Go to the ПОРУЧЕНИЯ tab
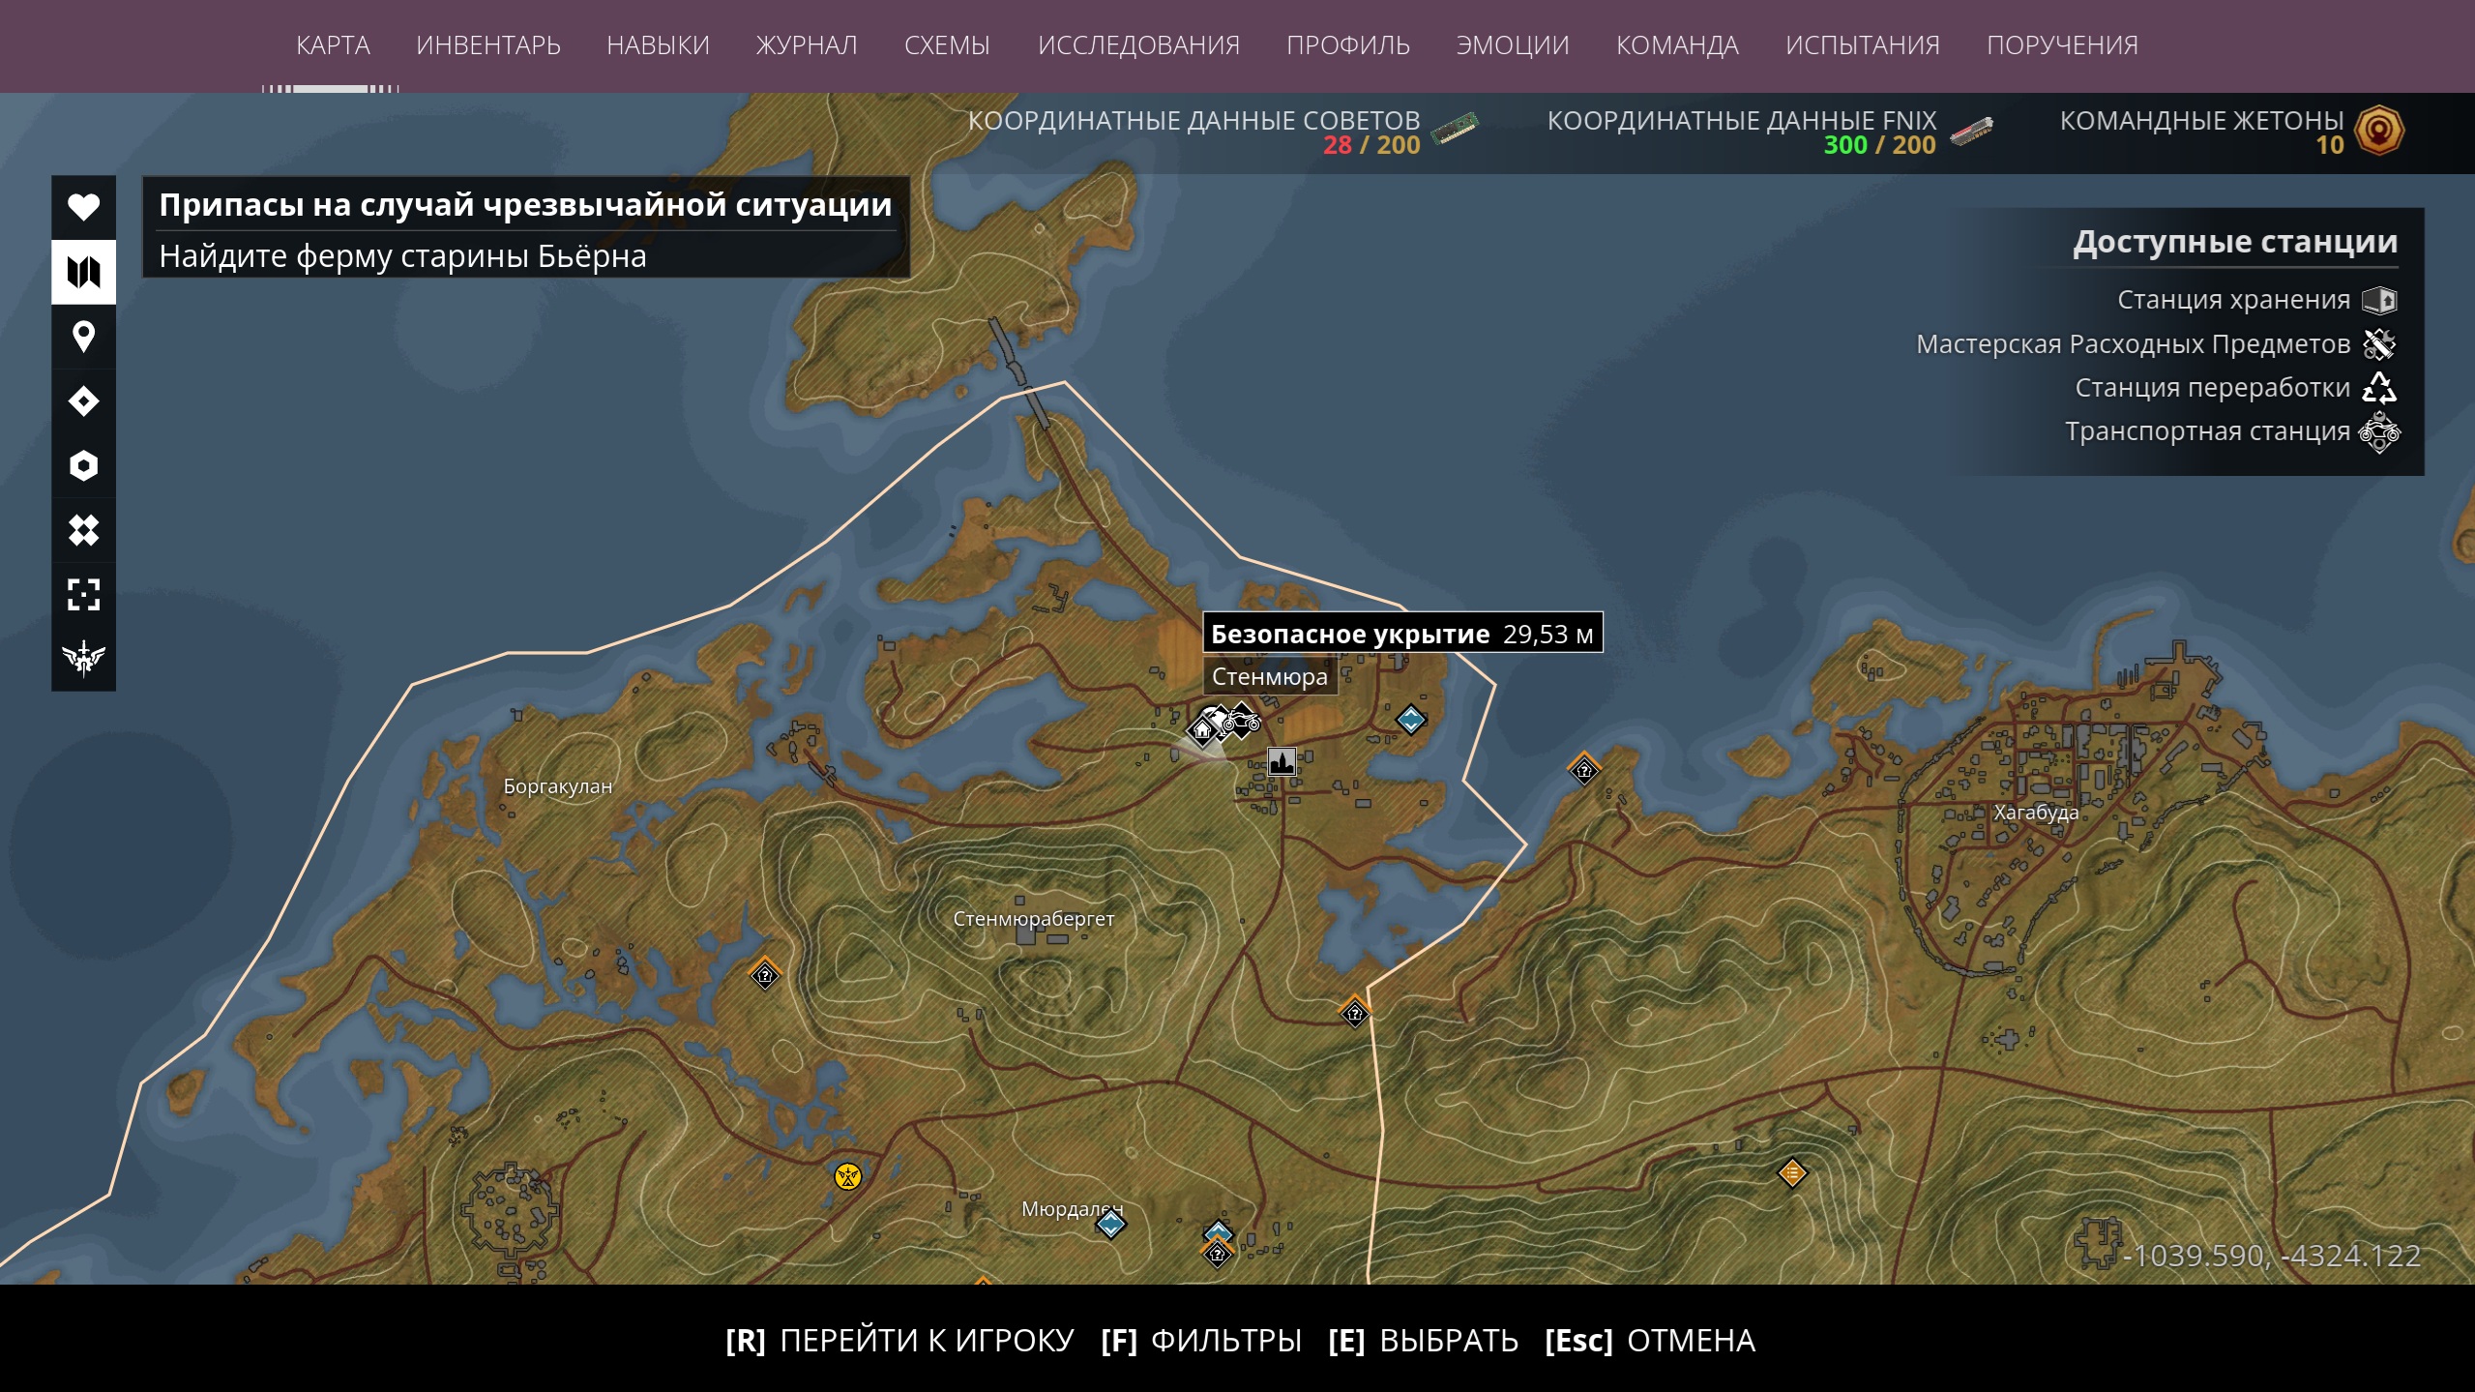The height and width of the screenshot is (1392, 2475). coord(2062,45)
